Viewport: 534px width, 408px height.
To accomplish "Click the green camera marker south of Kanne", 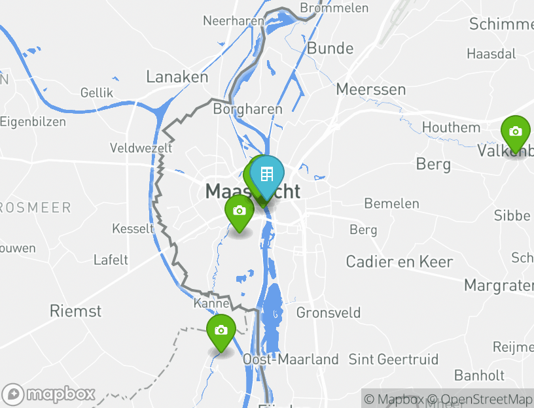I will [221, 331].
